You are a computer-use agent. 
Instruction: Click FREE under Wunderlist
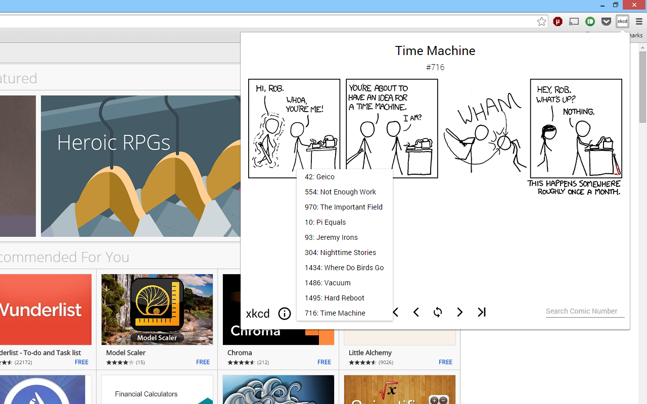pyautogui.click(x=81, y=362)
